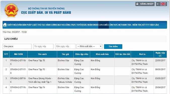Focus the One piece search field
Screen dimensions: 170x94
click(17, 46)
